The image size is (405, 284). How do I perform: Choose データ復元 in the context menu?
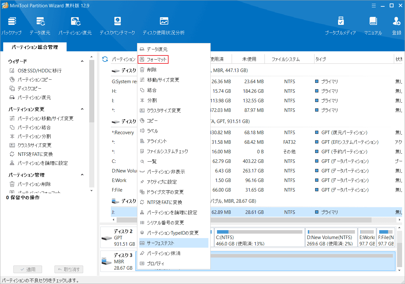point(174,49)
